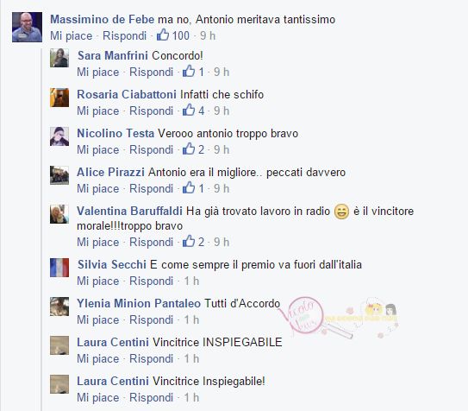Screen dimensions: 468x411
Task: Open Sara Manfrini's profile name link
Action: (113, 55)
